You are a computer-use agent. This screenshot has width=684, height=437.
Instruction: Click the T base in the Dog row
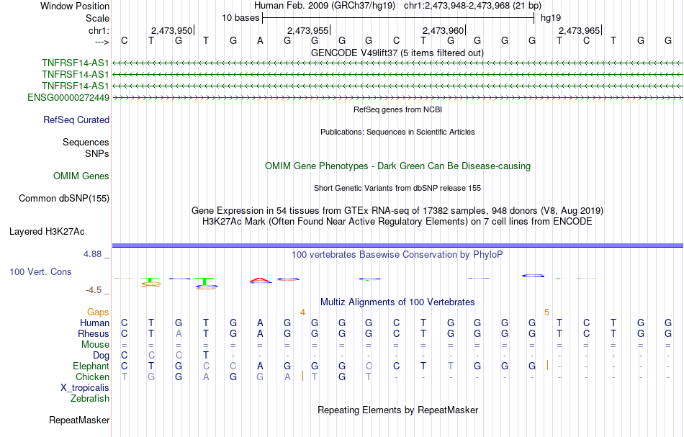206,356
